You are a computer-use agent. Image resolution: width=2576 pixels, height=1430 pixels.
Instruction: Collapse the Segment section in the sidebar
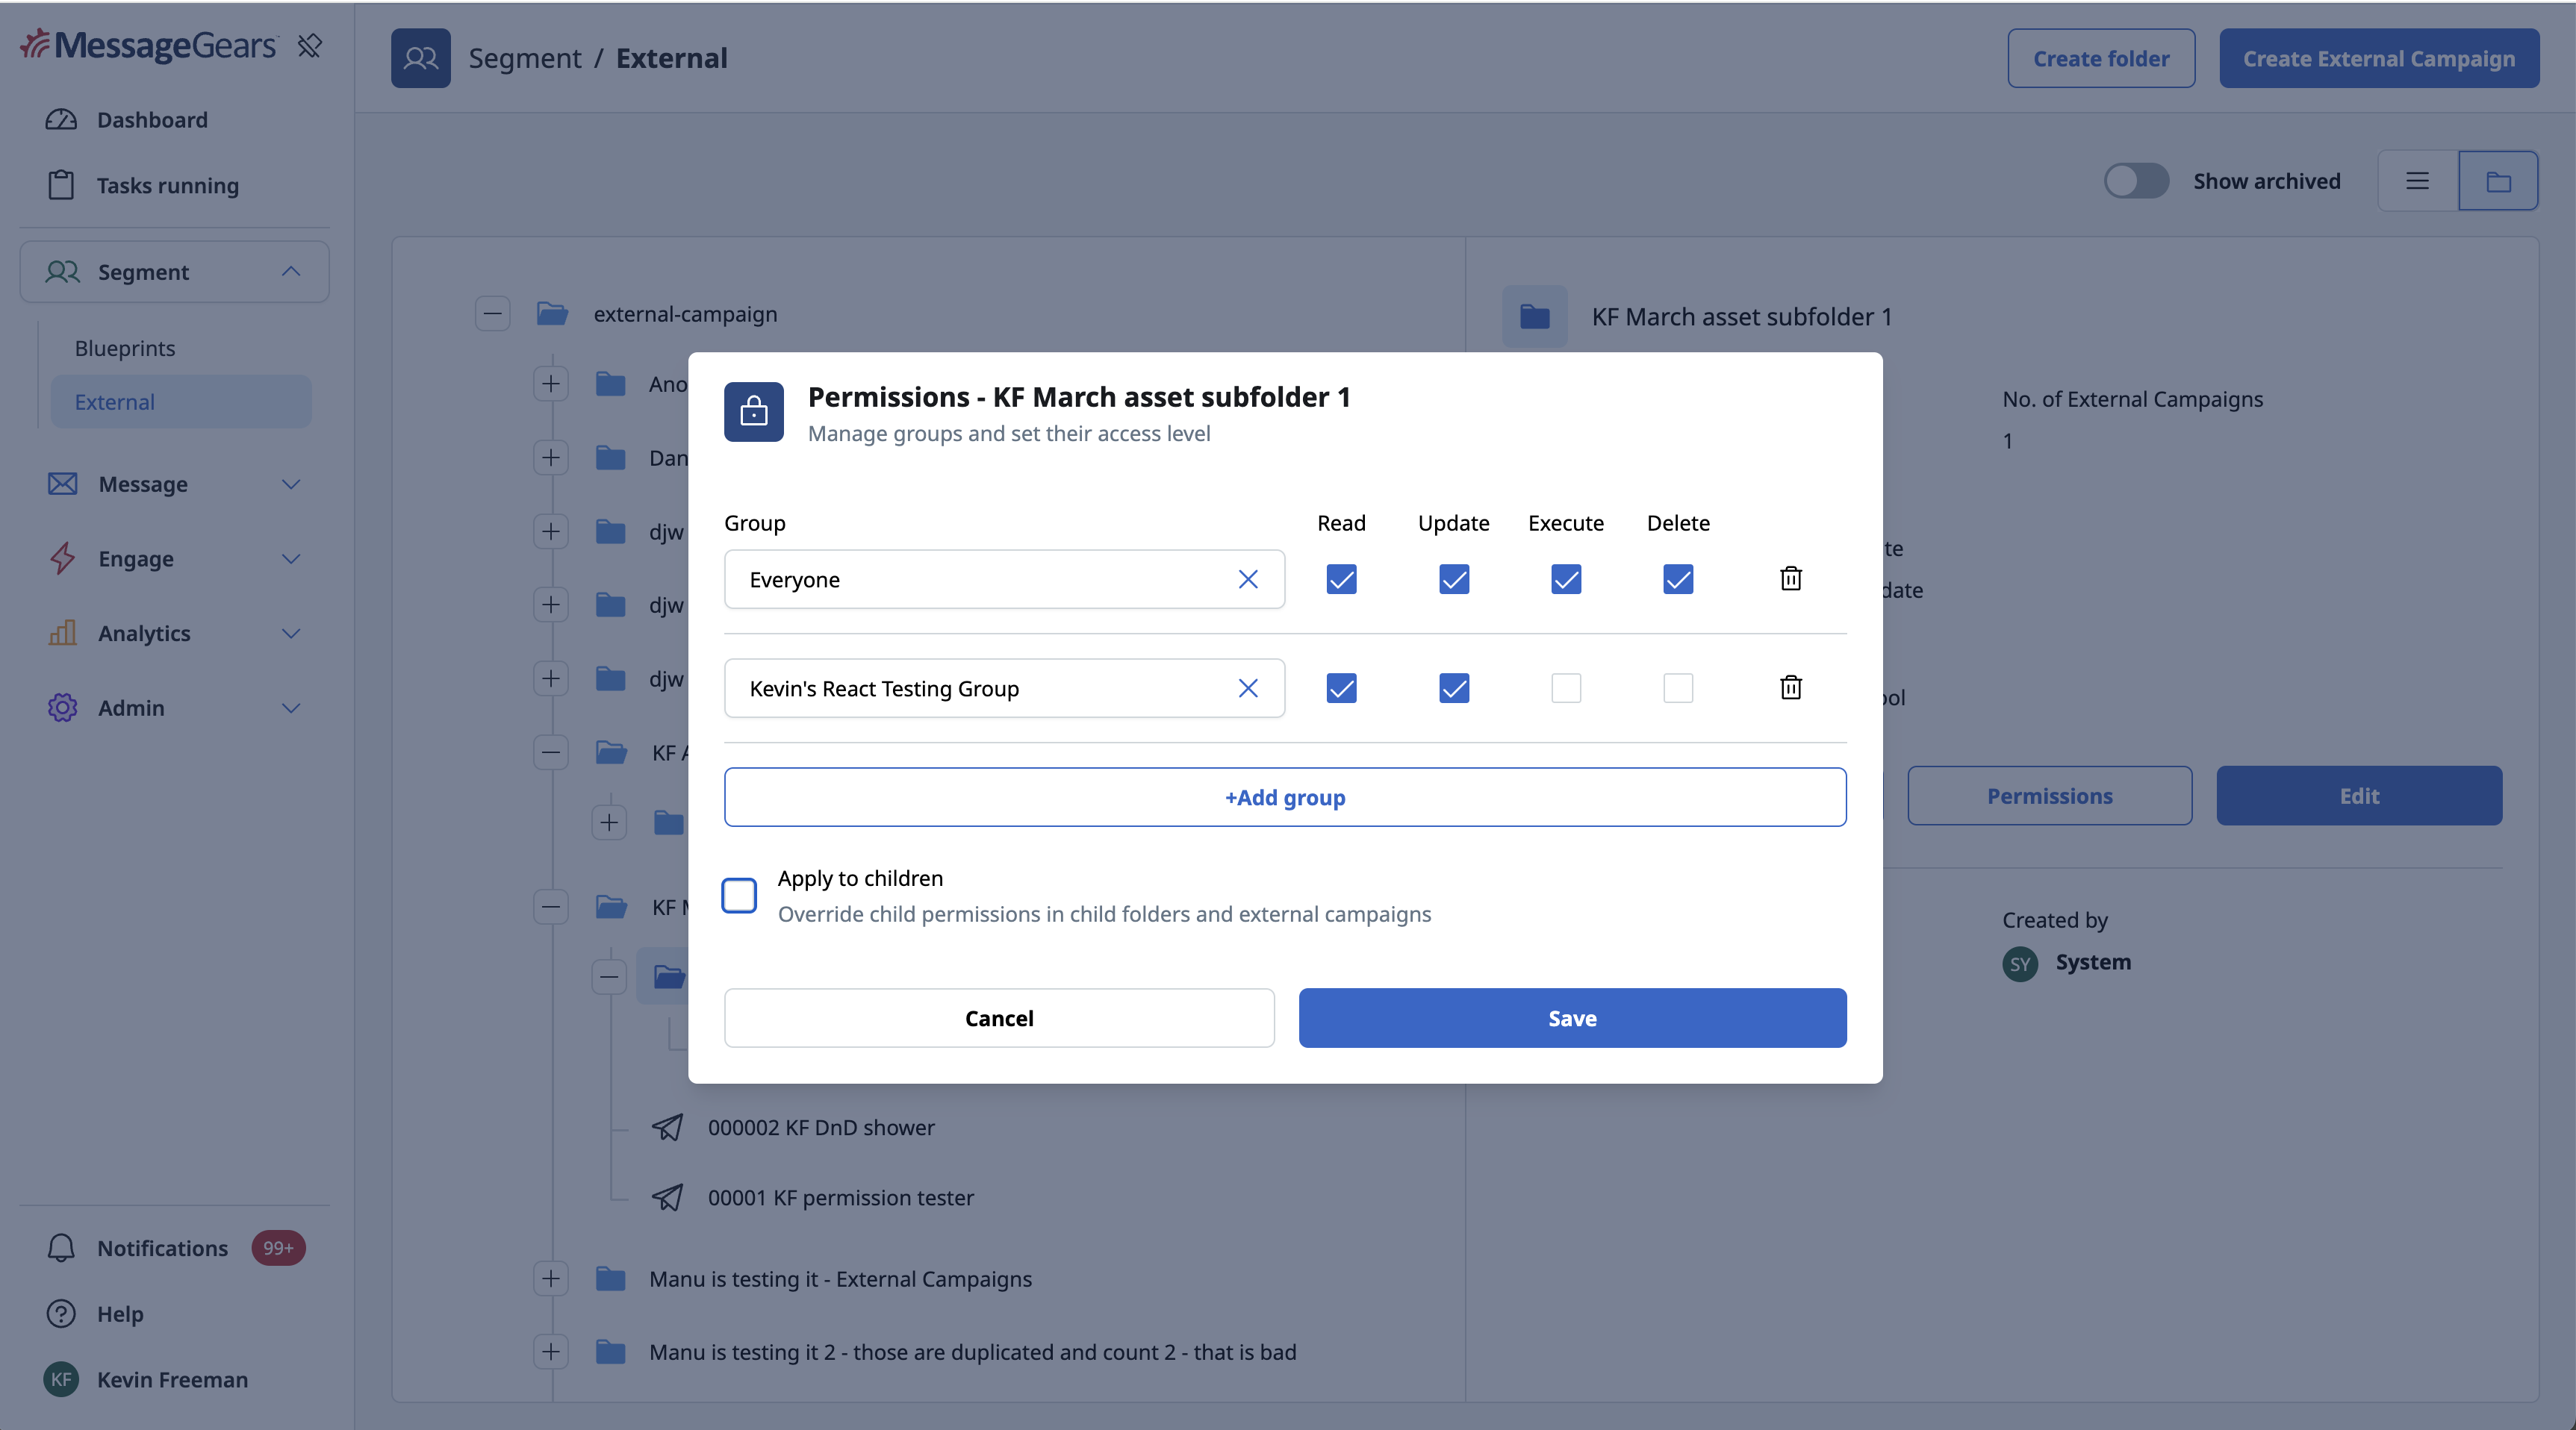291,272
